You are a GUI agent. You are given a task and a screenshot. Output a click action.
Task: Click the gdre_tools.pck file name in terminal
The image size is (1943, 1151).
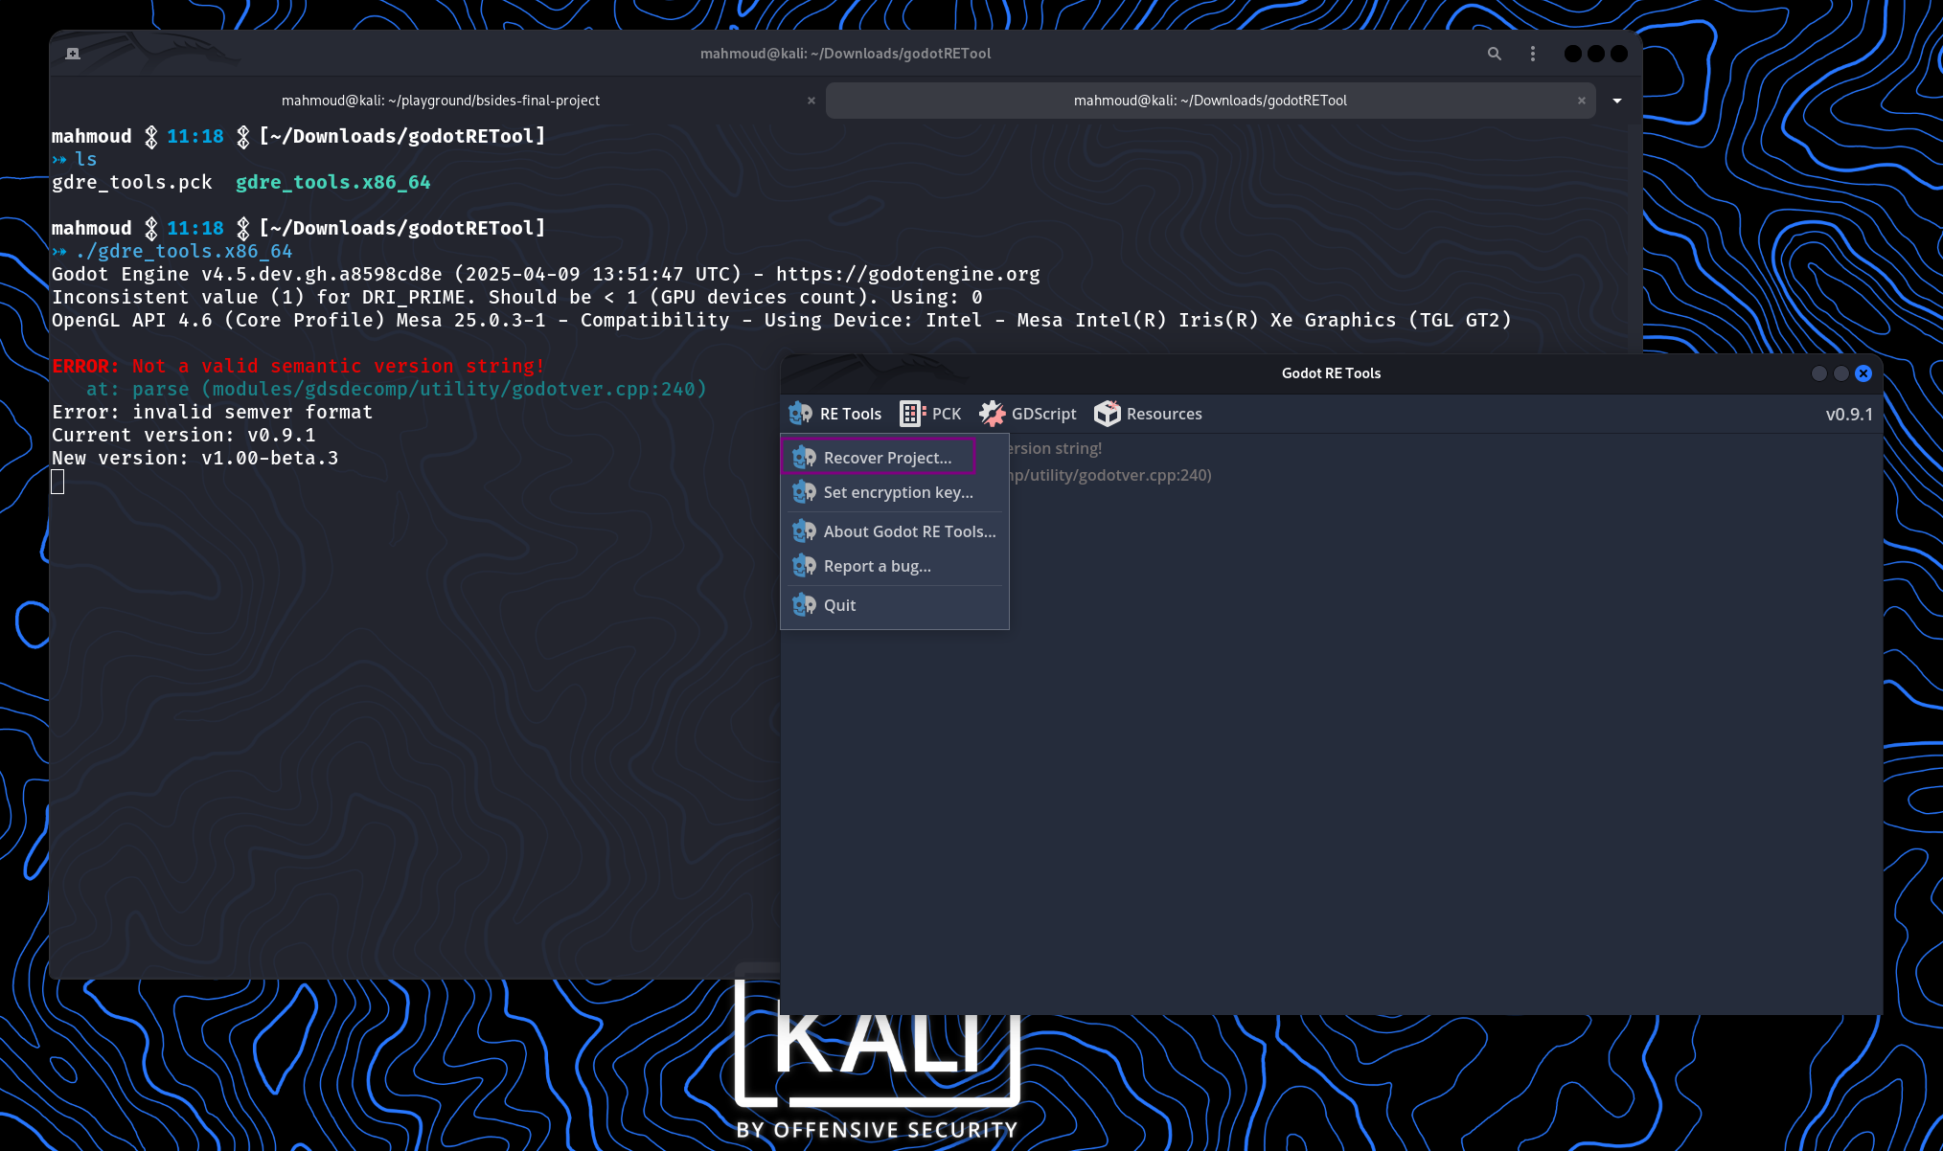point(131,182)
